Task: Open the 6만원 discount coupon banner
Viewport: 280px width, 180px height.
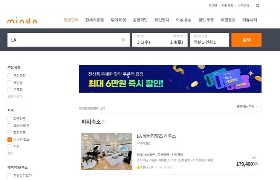Action: tap(170, 79)
